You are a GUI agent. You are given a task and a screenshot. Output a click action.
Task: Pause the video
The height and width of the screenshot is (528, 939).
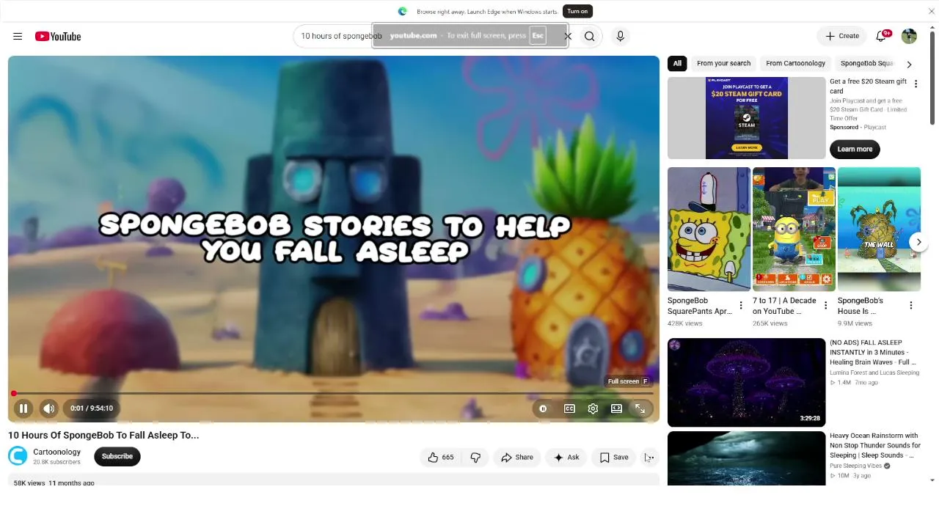[x=23, y=408]
